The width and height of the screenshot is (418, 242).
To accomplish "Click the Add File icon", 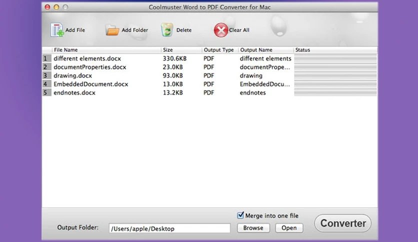I will (x=57, y=30).
